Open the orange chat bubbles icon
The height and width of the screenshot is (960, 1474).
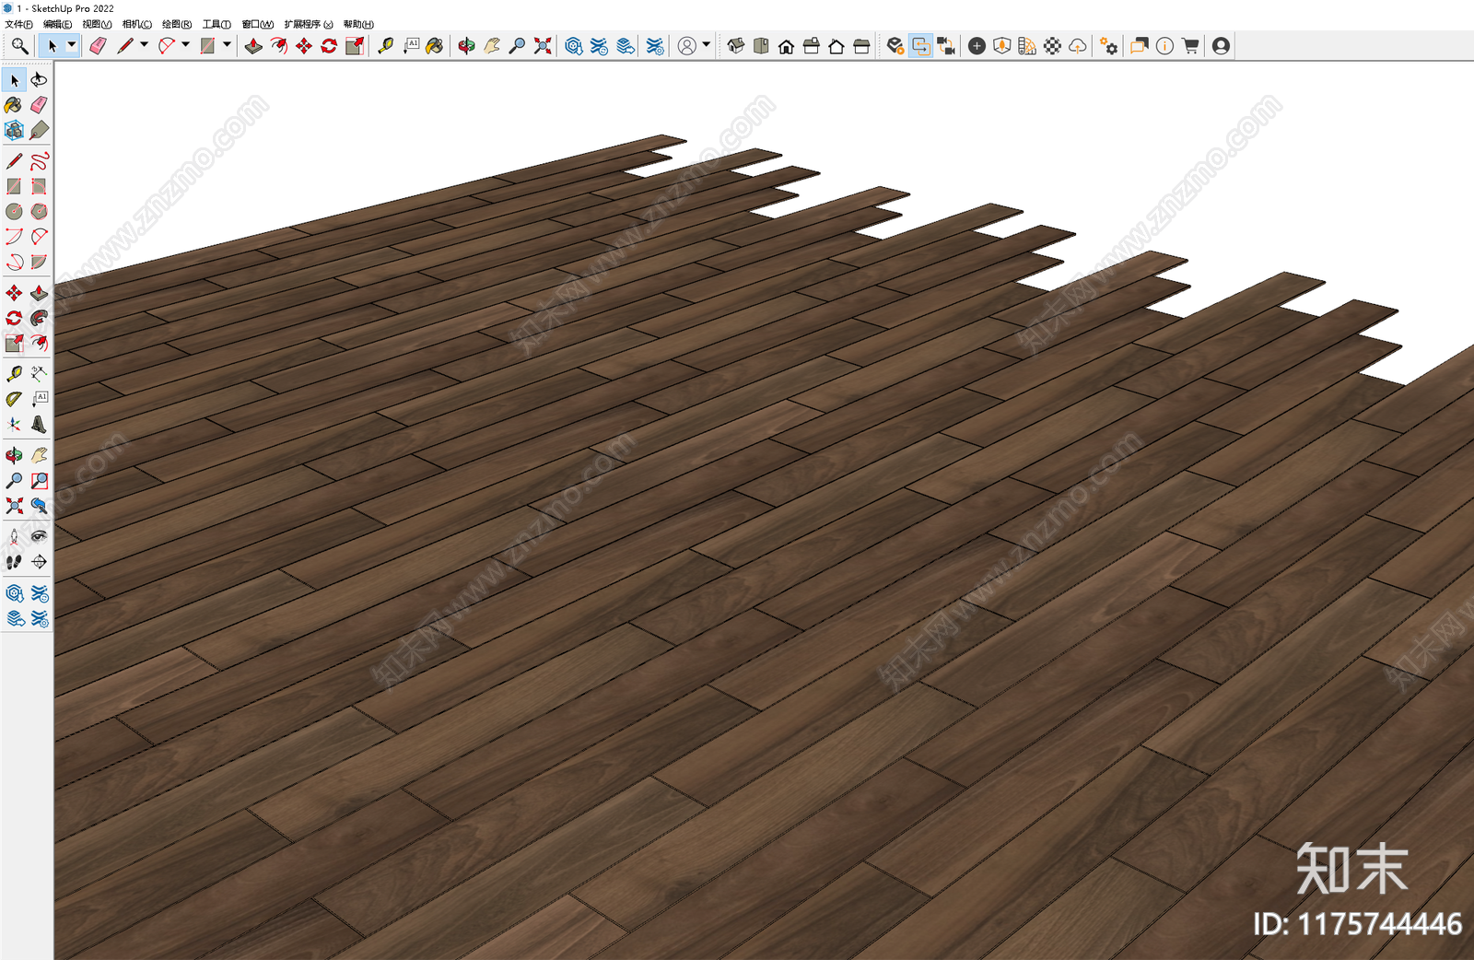click(x=1140, y=45)
